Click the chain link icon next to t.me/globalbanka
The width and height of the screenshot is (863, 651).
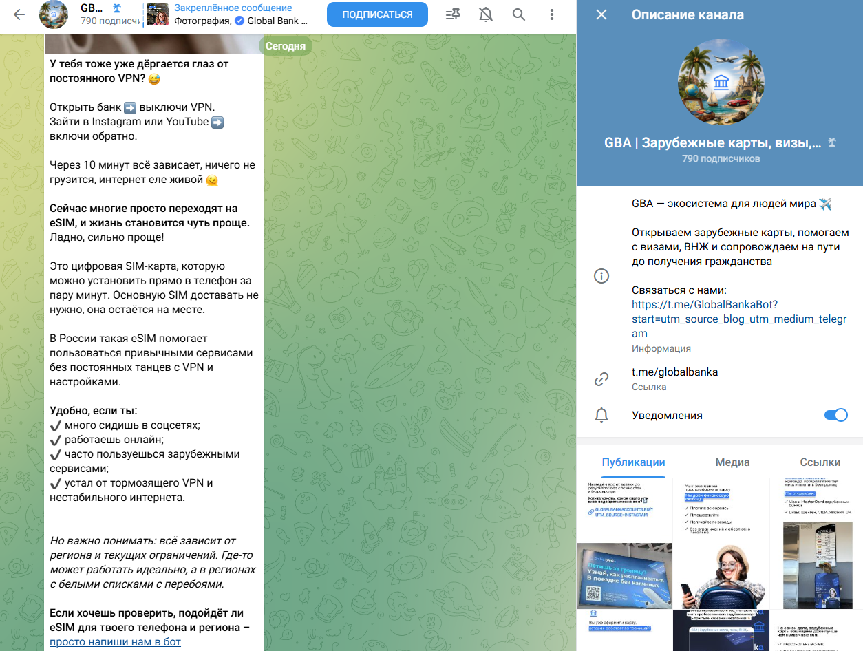coord(601,378)
